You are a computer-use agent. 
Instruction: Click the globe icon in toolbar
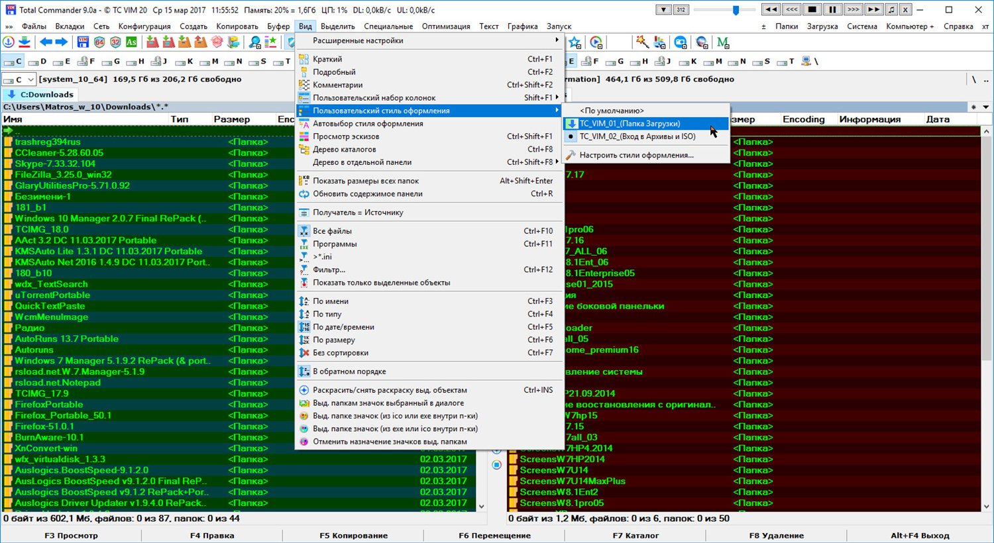[702, 42]
